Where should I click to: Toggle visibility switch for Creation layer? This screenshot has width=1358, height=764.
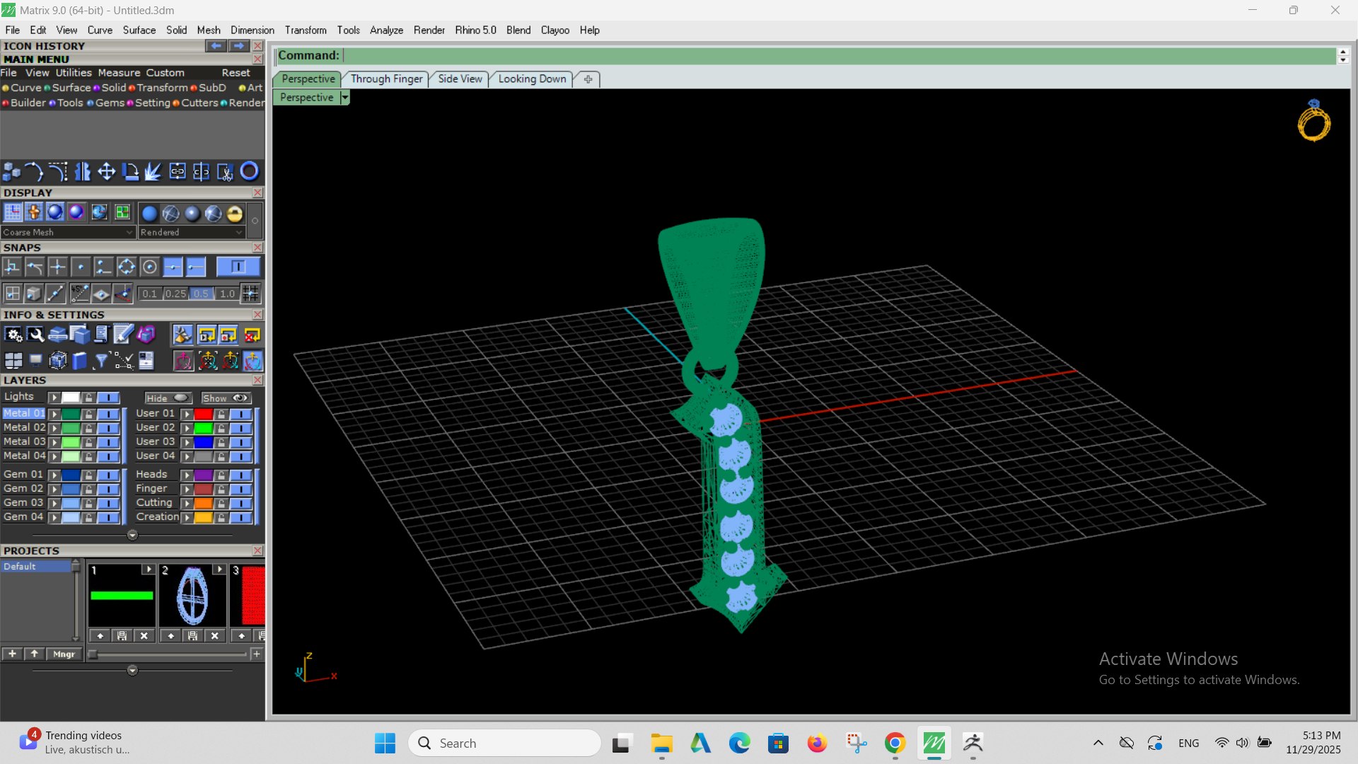(x=241, y=517)
